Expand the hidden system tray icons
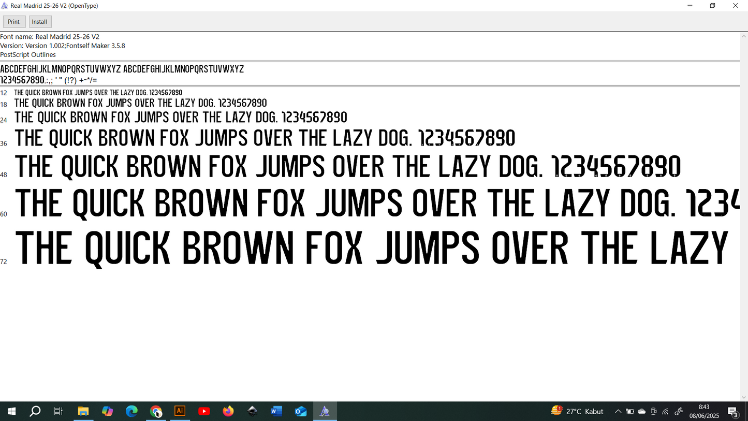The width and height of the screenshot is (748, 421). [x=618, y=412]
